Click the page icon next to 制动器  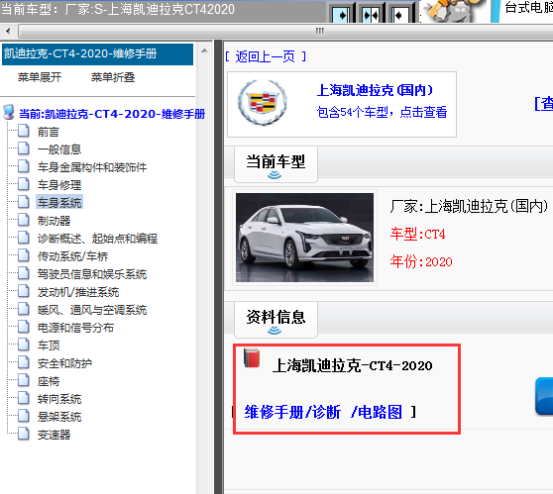tap(24, 220)
